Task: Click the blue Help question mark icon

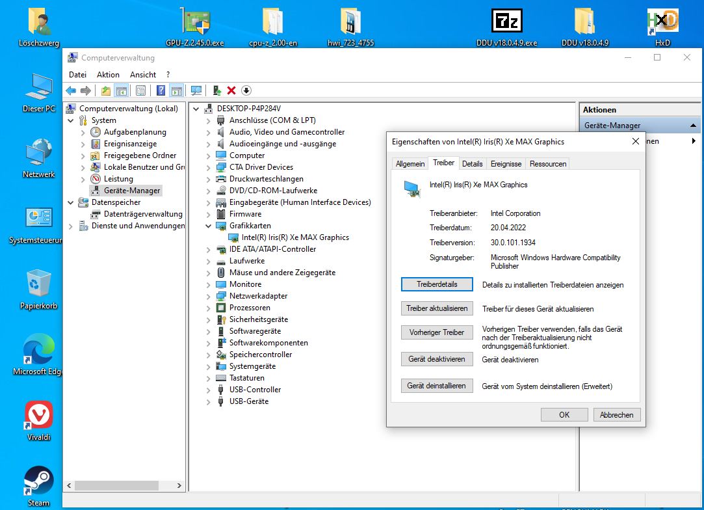Action: (x=161, y=91)
